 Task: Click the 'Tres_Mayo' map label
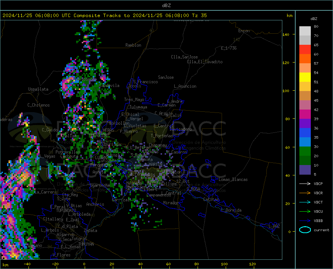(134, 100)
